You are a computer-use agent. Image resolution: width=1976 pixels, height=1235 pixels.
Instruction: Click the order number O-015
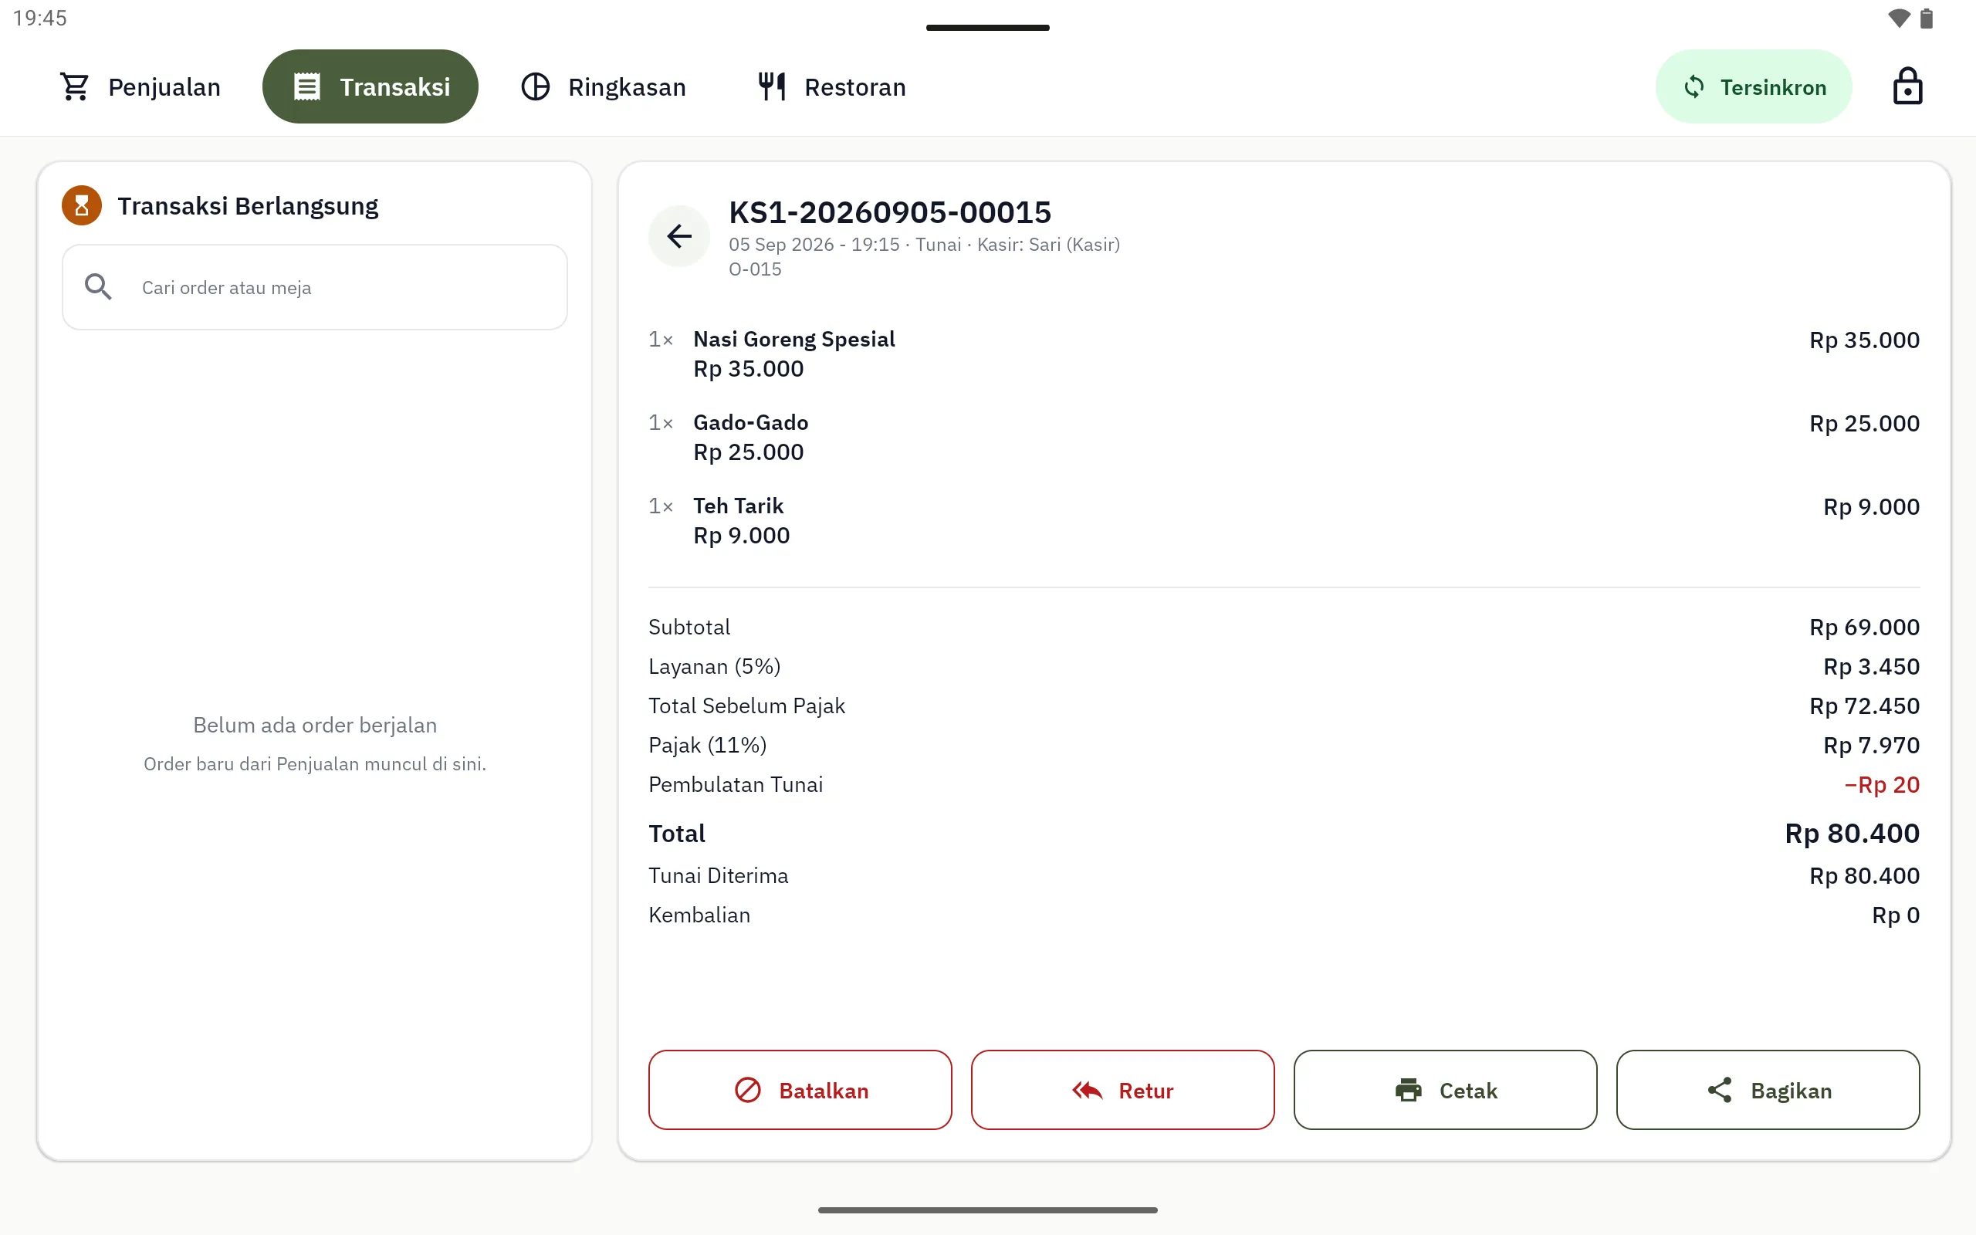click(754, 269)
